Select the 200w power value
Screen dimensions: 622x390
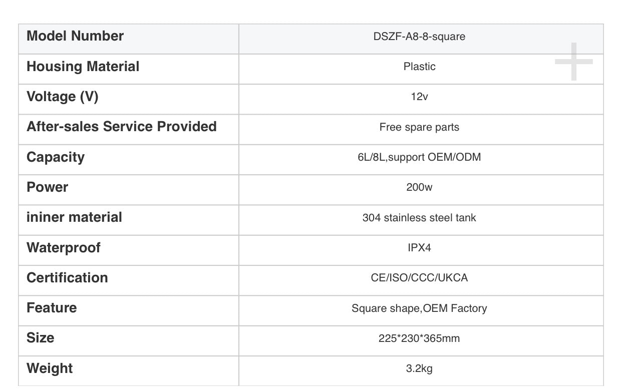[419, 187]
